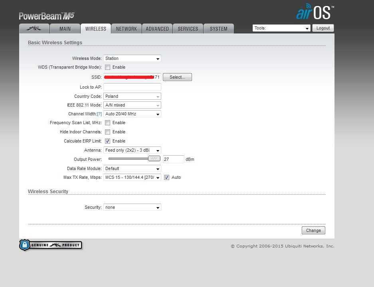Switch to the MAIN tab
This screenshot has height=287, width=374.
coord(65,29)
